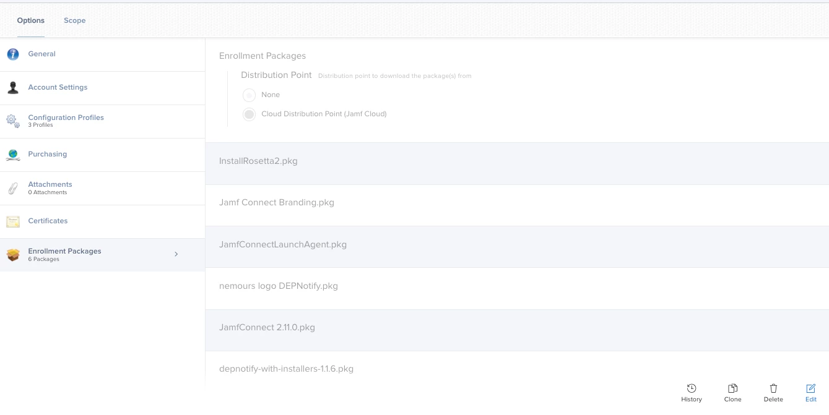829x415 pixels.
Task: Select Jamf Connect Branding.pkg row
Action: pos(517,205)
